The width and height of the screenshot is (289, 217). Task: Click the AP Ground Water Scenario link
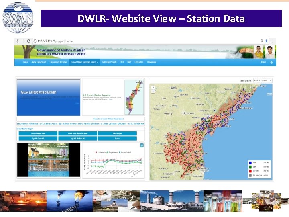pyautogui.click(x=97, y=95)
